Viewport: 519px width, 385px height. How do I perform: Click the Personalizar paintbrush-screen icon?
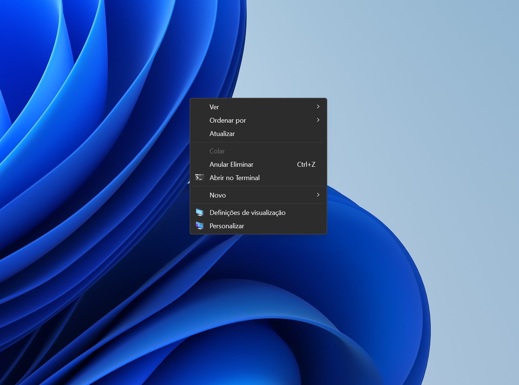coord(199,226)
